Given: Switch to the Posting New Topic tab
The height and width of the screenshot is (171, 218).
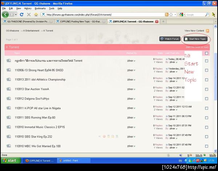Looking at the screenshot, I should click(81, 22).
